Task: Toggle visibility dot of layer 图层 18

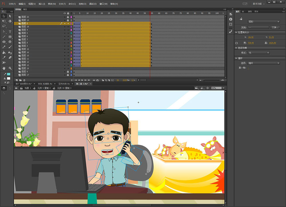Action: coord(65,27)
